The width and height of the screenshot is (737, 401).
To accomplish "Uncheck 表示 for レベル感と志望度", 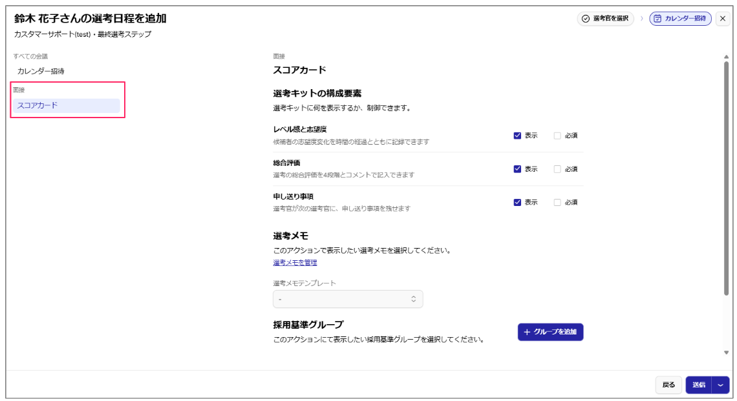I will pos(517,135).
